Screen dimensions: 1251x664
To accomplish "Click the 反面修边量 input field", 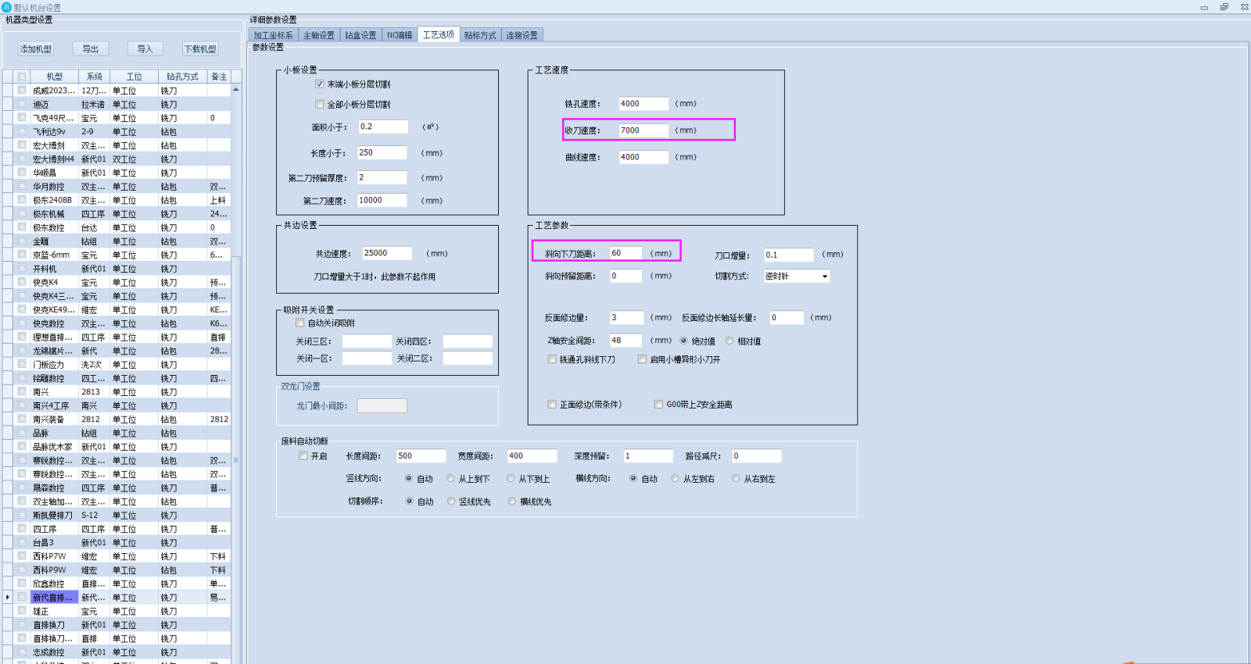I will coord(626,317).
